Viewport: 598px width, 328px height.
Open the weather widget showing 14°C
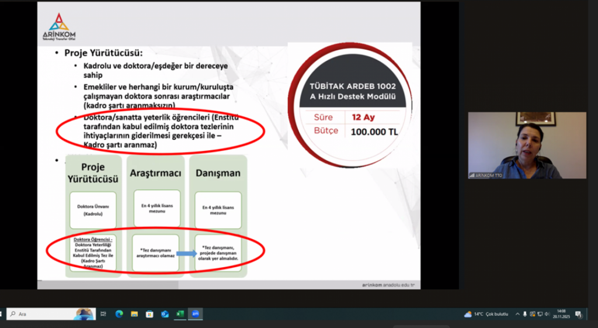[x=486, y=314]
